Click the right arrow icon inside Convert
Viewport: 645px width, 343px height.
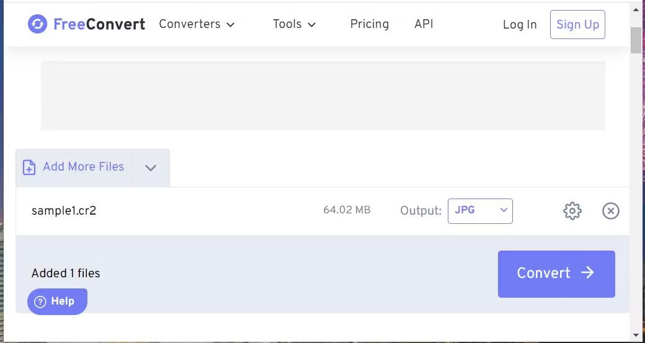(x=587, y=273)
